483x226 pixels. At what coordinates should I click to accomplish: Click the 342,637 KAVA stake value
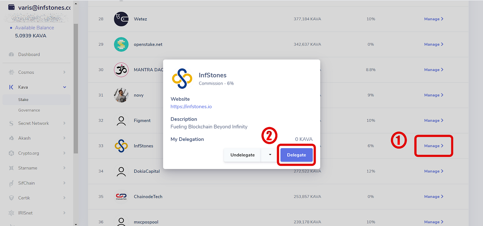[307, 44]
